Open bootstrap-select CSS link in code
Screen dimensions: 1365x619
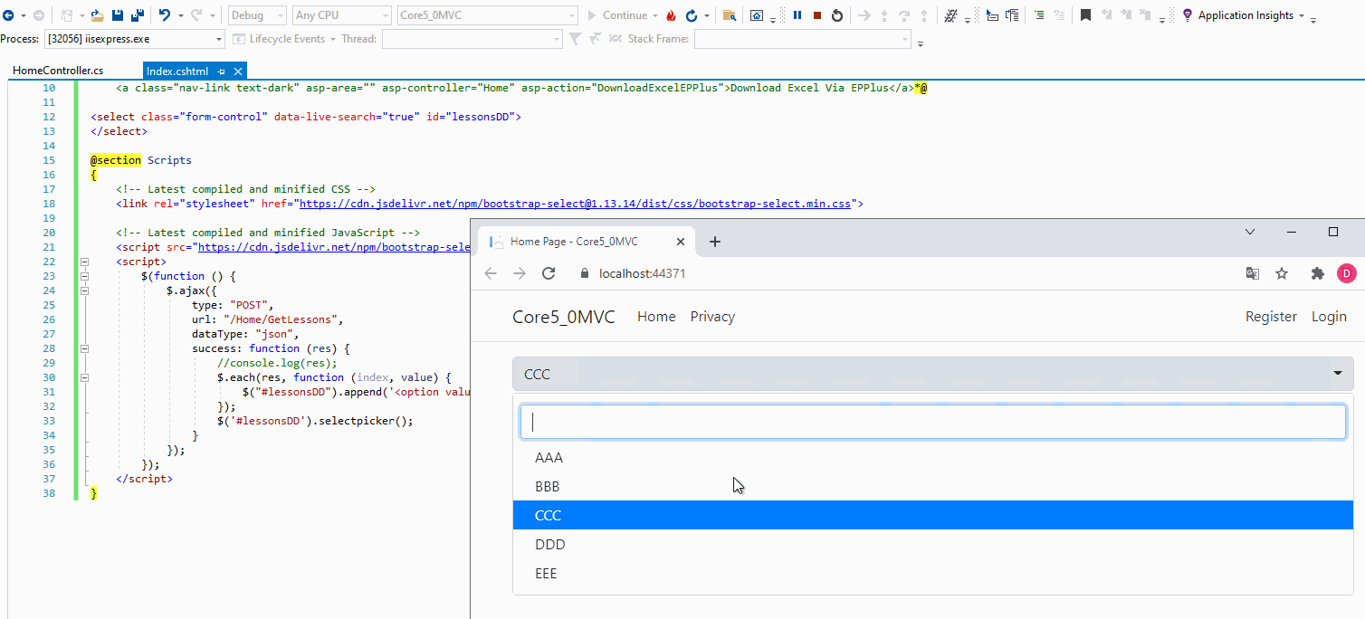(575, 204)
